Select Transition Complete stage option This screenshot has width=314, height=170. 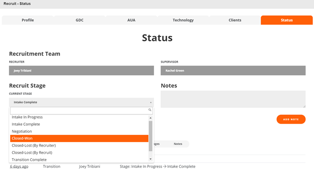79,160
